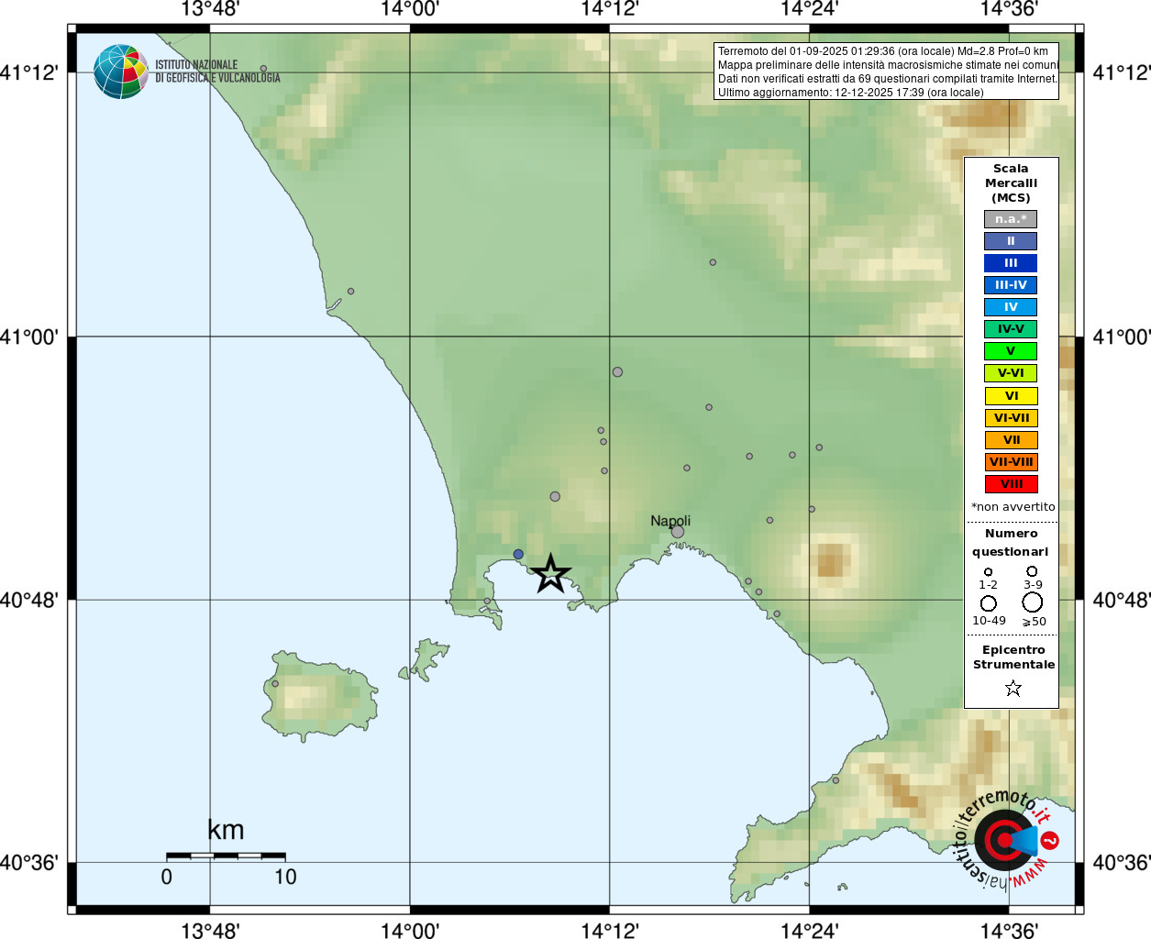Click the haisentitoilterremoto.it logo
Screen dimensions: 1151x939
[x=1006, y=839]
